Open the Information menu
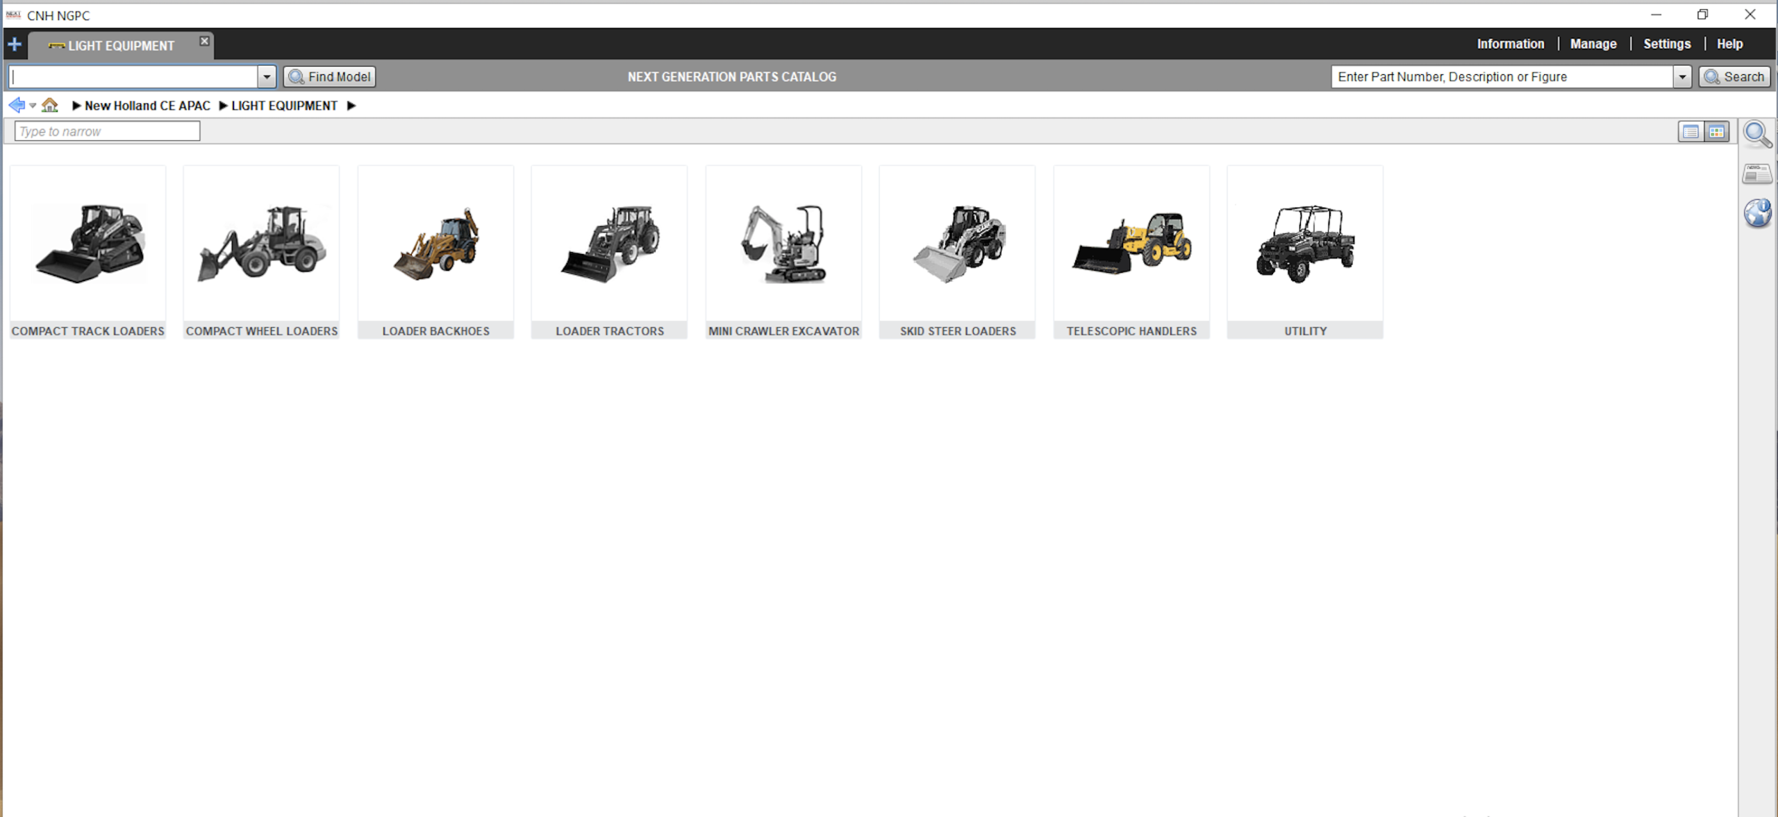This screenshot has width=1778, height=817. click(x=1510, y=44)
